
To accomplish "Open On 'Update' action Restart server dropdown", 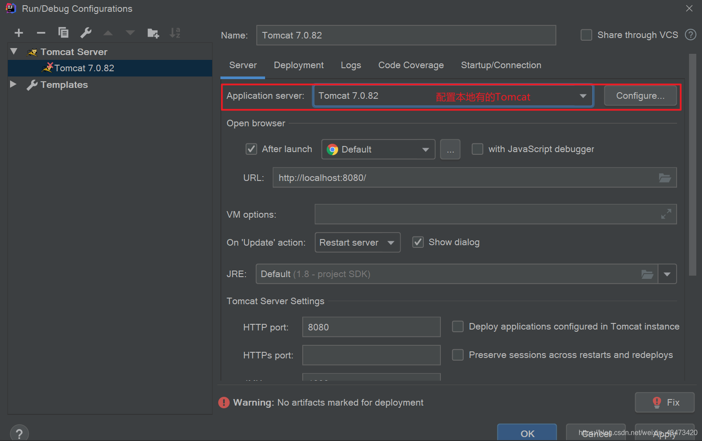I will pos(357,243).
